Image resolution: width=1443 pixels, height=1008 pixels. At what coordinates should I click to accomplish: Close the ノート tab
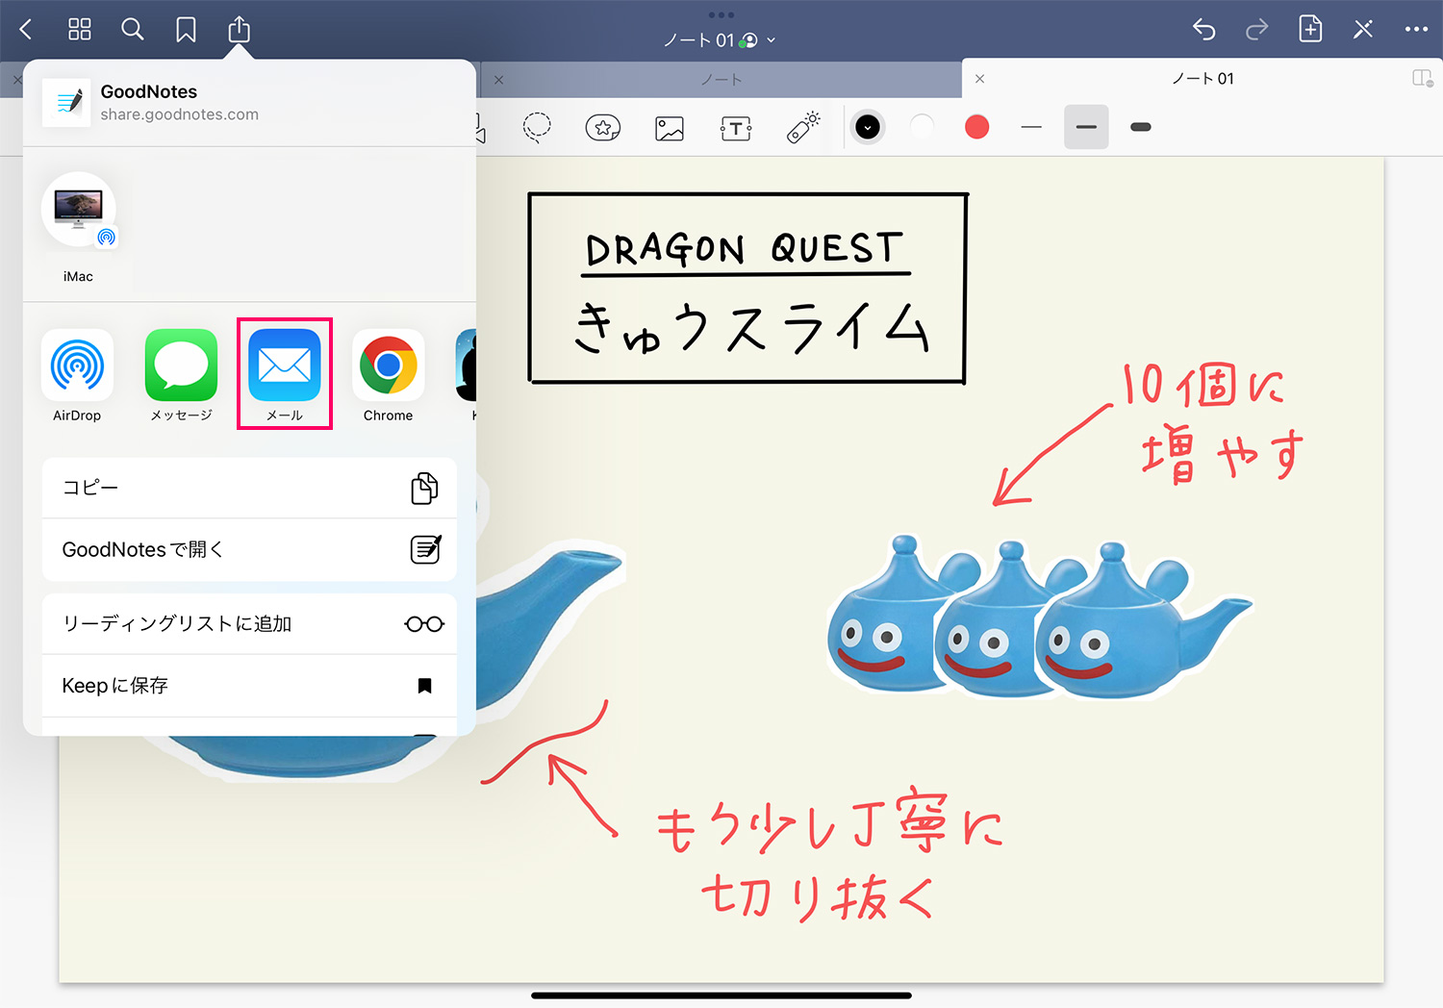pyautogui.click(x=498, y=80)
